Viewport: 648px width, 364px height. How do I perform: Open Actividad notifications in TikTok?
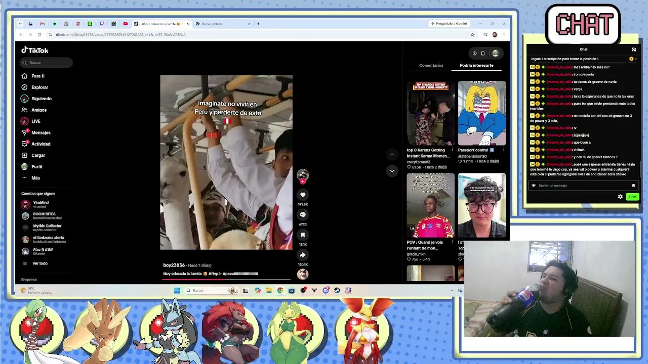pyautogui.click(x=35, y=144)
